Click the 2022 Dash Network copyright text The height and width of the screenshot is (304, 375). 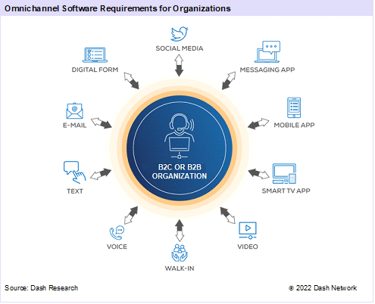click(323, 288)
